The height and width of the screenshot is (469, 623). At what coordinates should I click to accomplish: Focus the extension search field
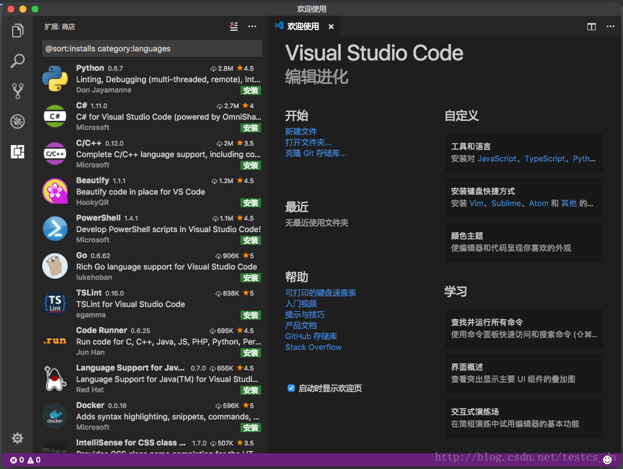point(152,48)
